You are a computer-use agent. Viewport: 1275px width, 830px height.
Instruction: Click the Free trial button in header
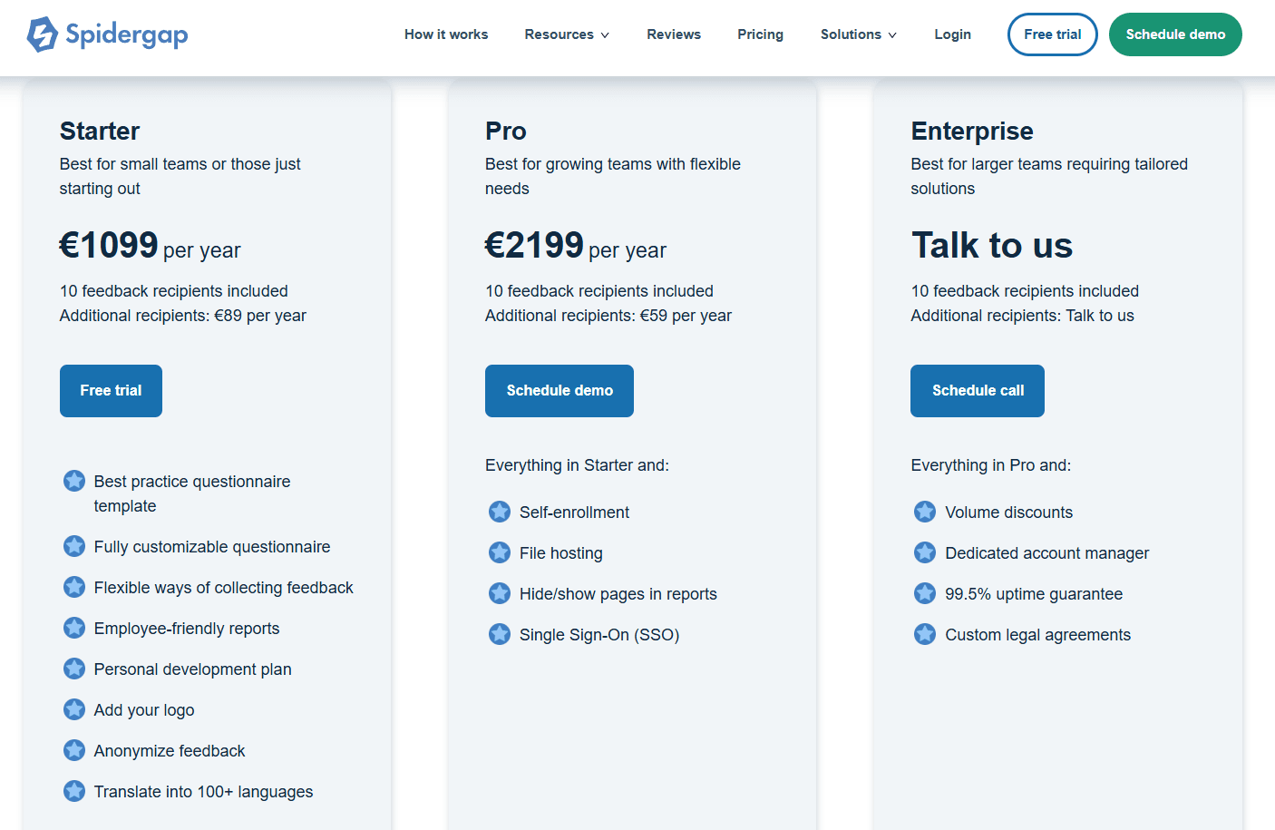pyautogui.click(x=1053, y=34)
